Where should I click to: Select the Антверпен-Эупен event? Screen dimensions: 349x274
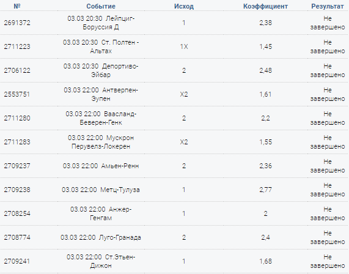pos(101,94)
